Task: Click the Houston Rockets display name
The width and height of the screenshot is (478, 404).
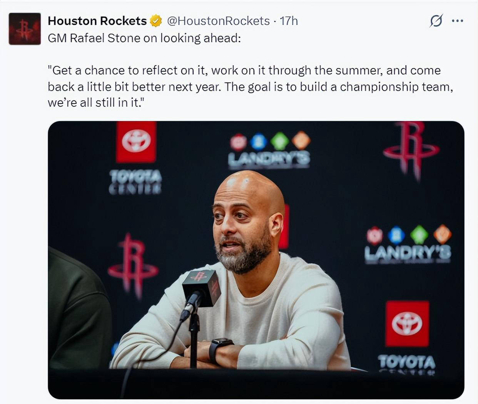Action: click(x=97, y=21)
